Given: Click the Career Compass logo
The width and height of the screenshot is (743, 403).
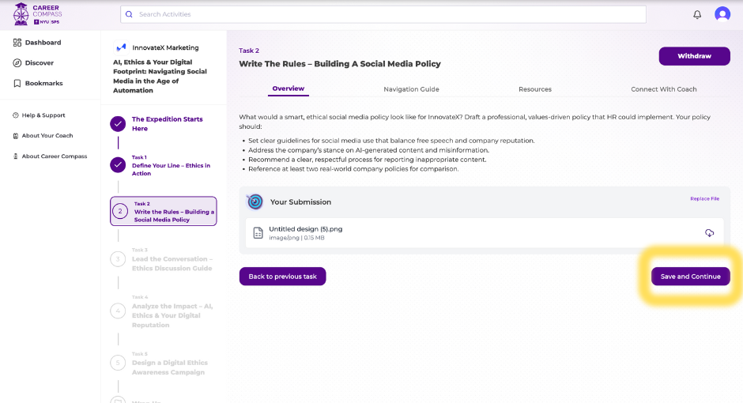Looking at the screenshot, I should [38, 14].
